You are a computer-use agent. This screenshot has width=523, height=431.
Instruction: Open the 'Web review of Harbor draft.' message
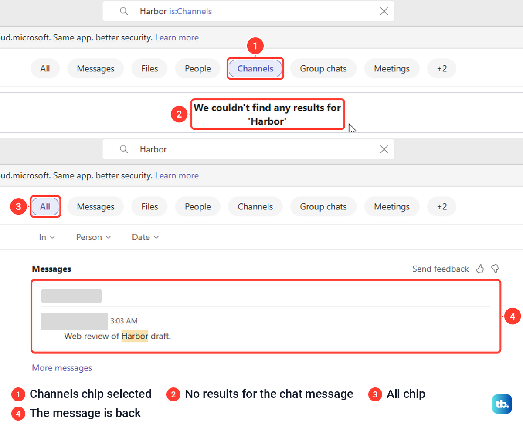[x=118, y=336]
